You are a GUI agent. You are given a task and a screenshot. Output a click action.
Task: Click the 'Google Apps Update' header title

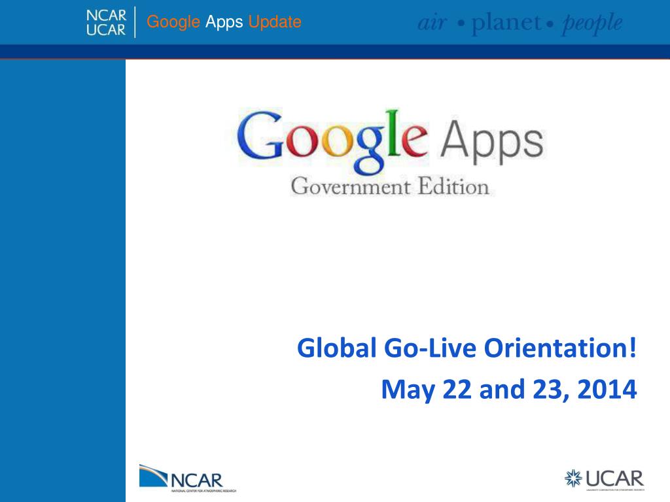(x=224, y=22)
